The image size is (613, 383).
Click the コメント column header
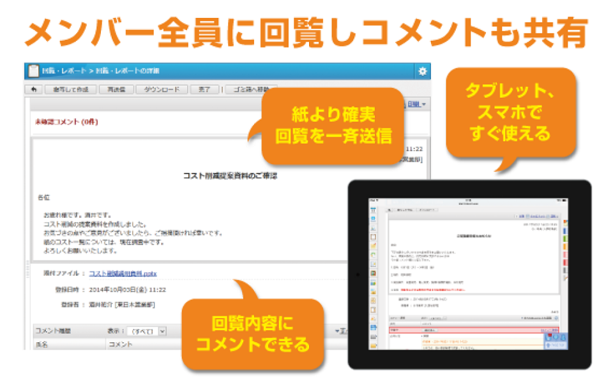pyautogui.click(x=120, y=344)
